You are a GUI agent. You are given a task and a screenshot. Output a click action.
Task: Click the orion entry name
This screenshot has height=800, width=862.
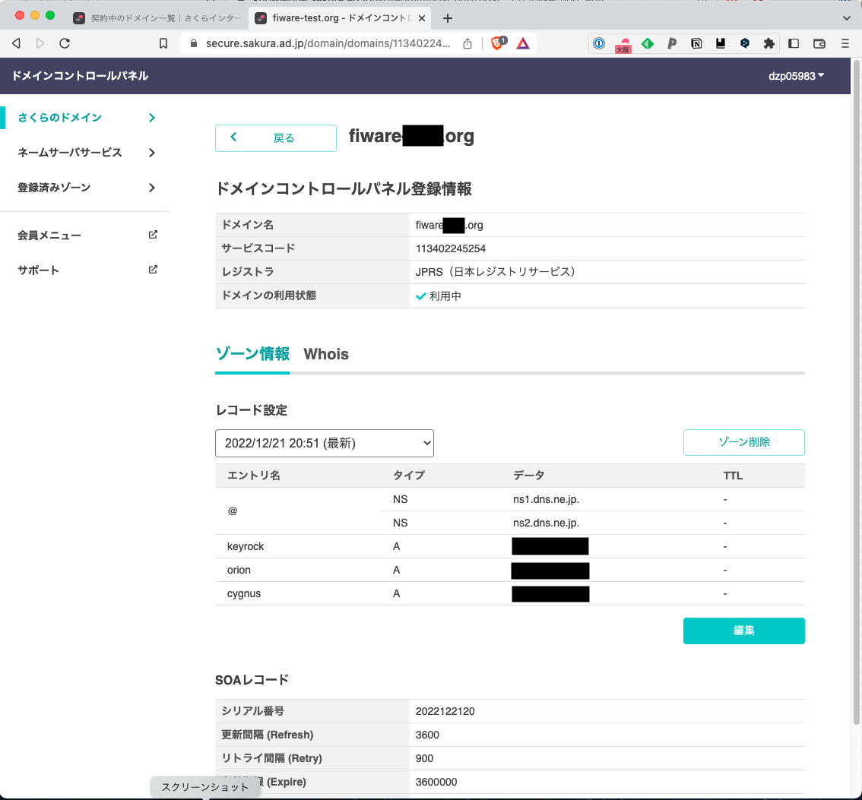coord(239,570)
